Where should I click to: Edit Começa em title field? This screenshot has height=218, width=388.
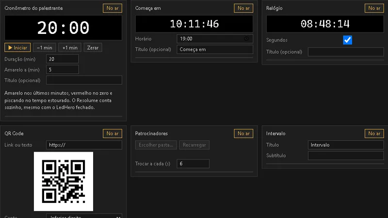215,49
